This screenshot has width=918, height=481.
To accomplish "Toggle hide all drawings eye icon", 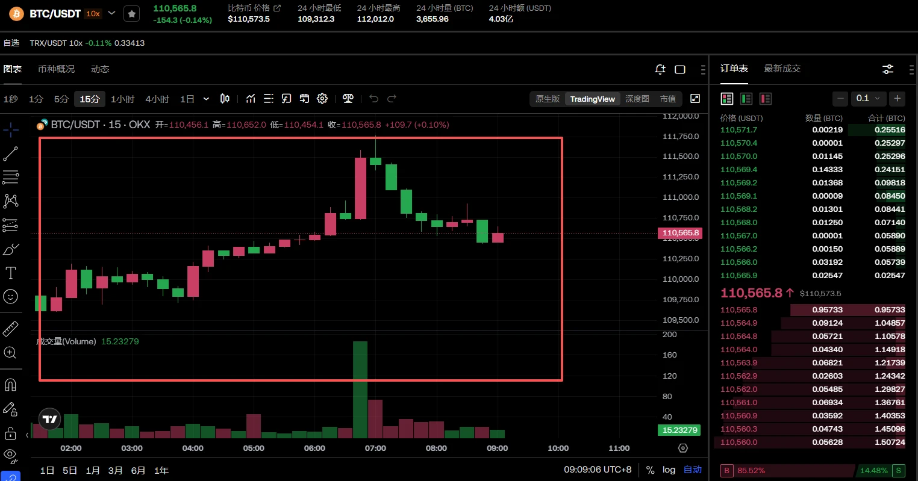I will [x=10, y=454].
